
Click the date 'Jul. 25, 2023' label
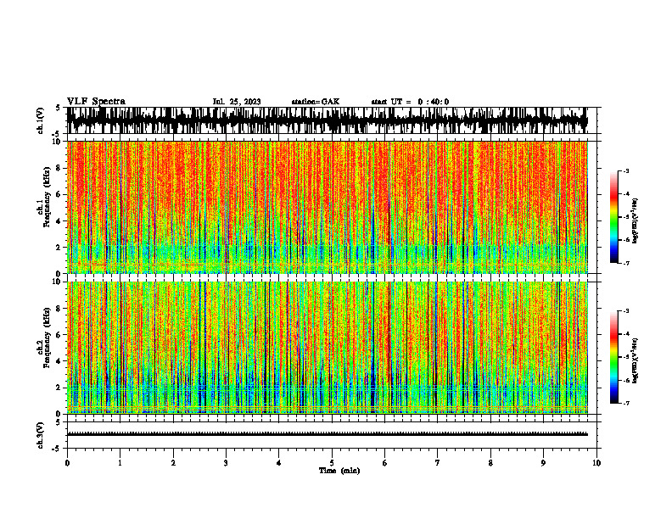[237, 102]
